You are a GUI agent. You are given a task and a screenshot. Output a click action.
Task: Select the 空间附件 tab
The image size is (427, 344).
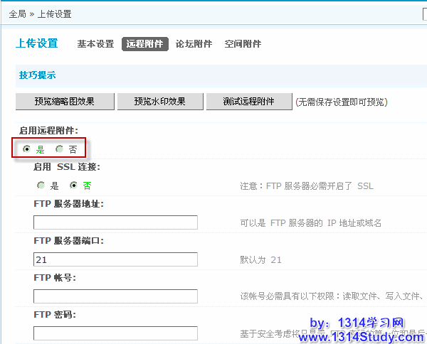tap(243, 44)
